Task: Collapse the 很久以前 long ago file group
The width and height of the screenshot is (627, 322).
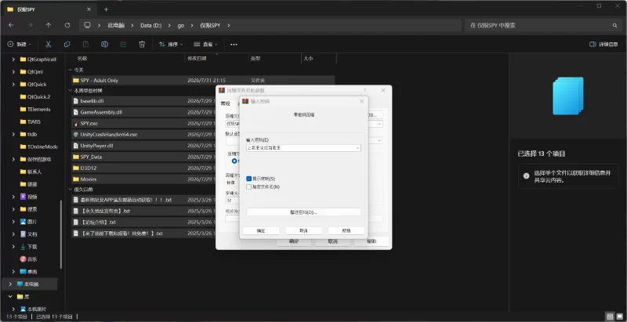Action: pos(71,190)
